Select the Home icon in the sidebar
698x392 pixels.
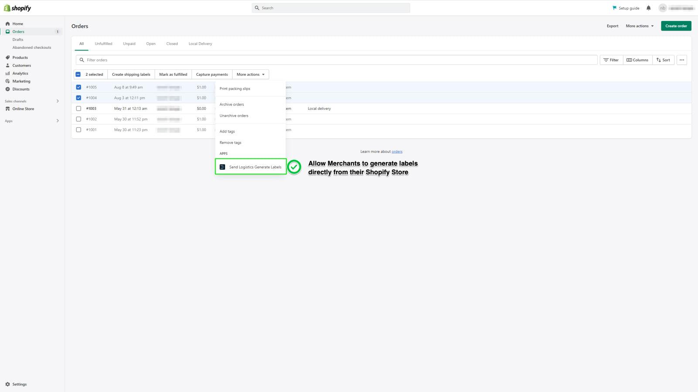(7, 24)
